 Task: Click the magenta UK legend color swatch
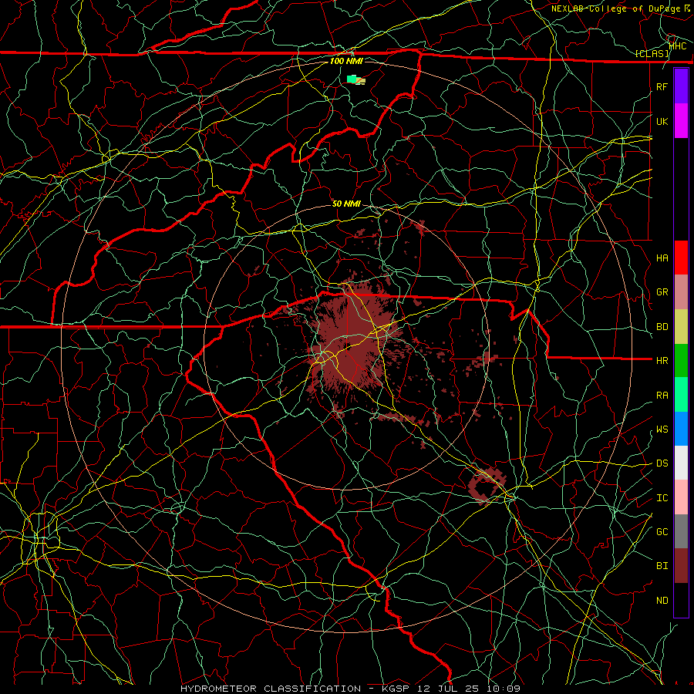[x=681, y=121]
